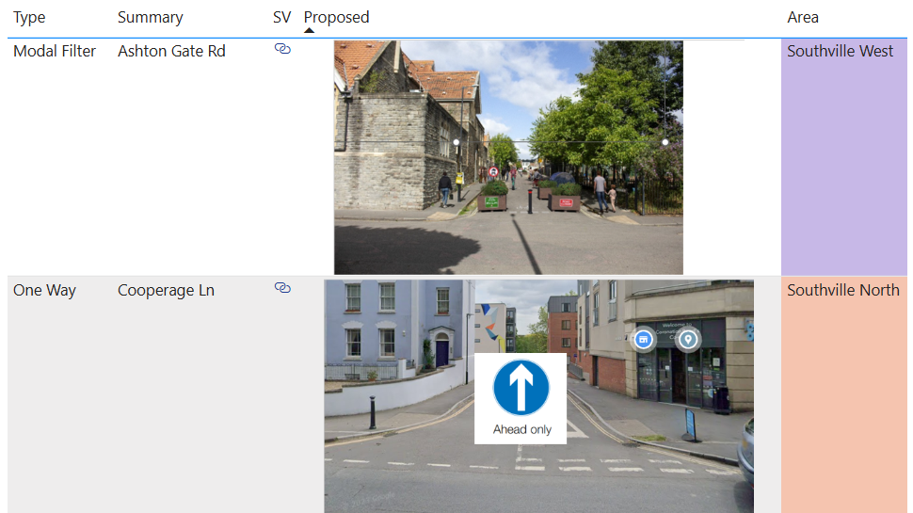Open the Ashton Gate Rd planter photo
This screenshot has width=913, height=513.
[x=508, y=157]
